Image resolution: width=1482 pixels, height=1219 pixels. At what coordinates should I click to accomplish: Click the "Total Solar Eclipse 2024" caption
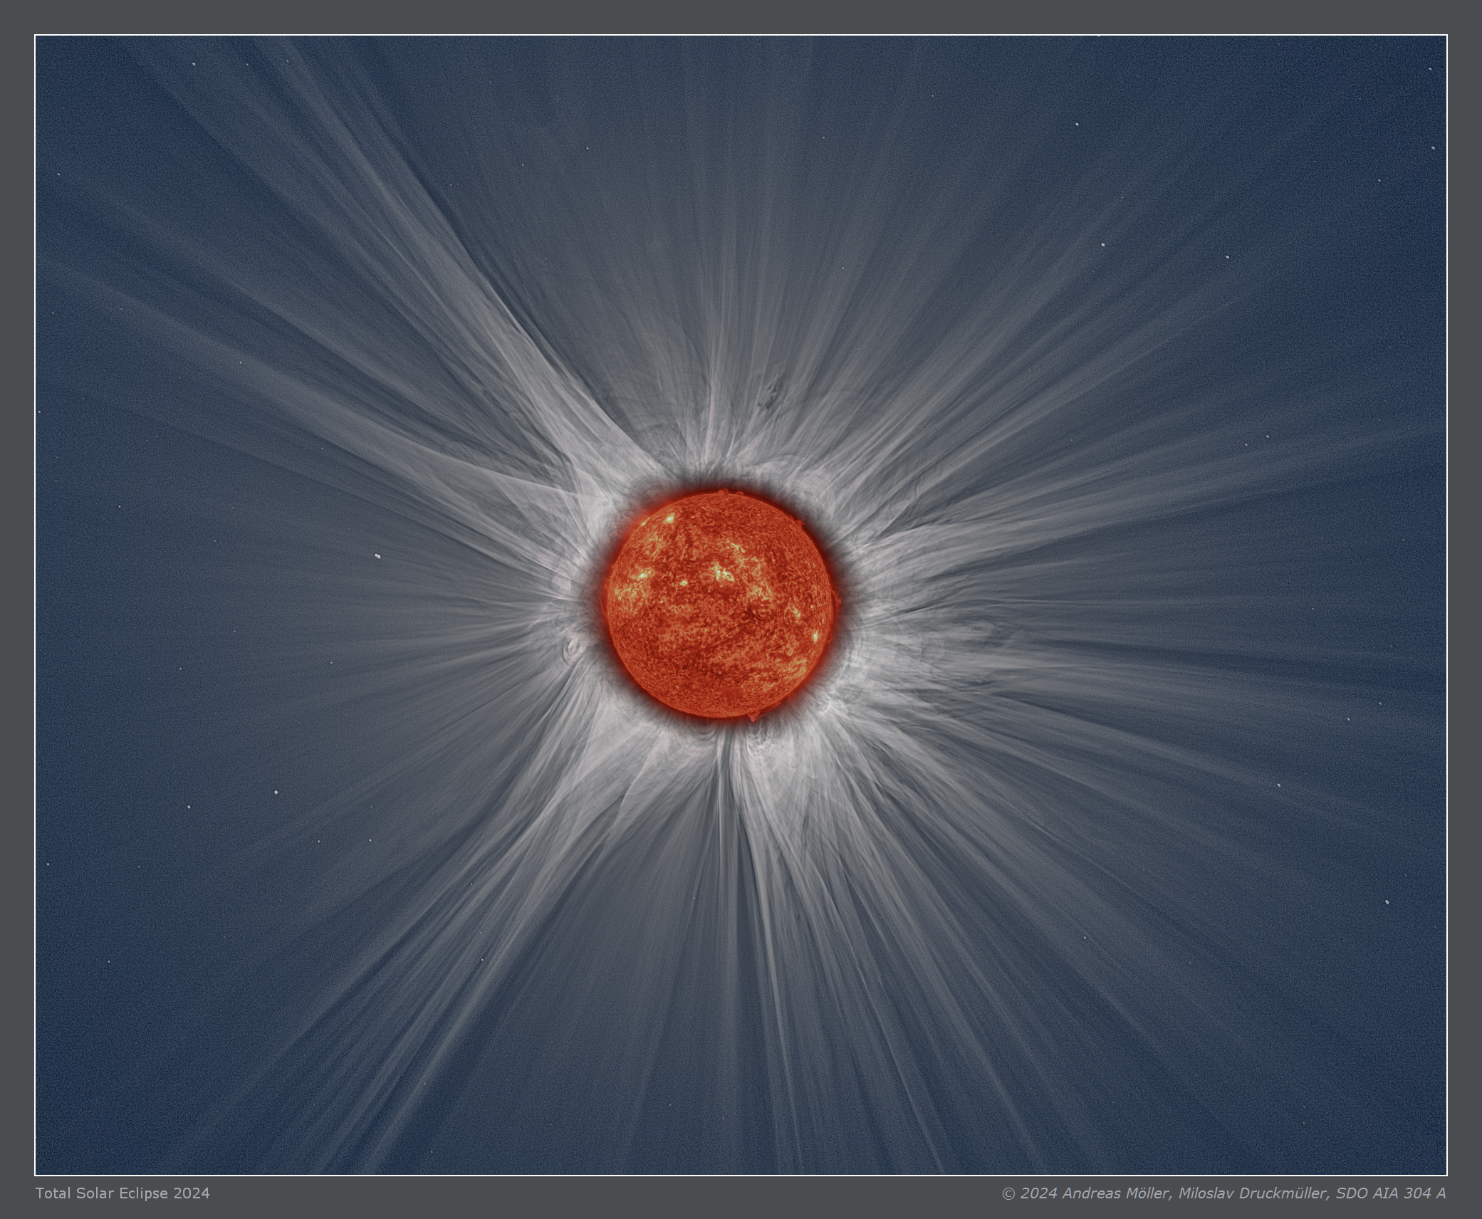pyautogui.click(x=122, y=1193)
